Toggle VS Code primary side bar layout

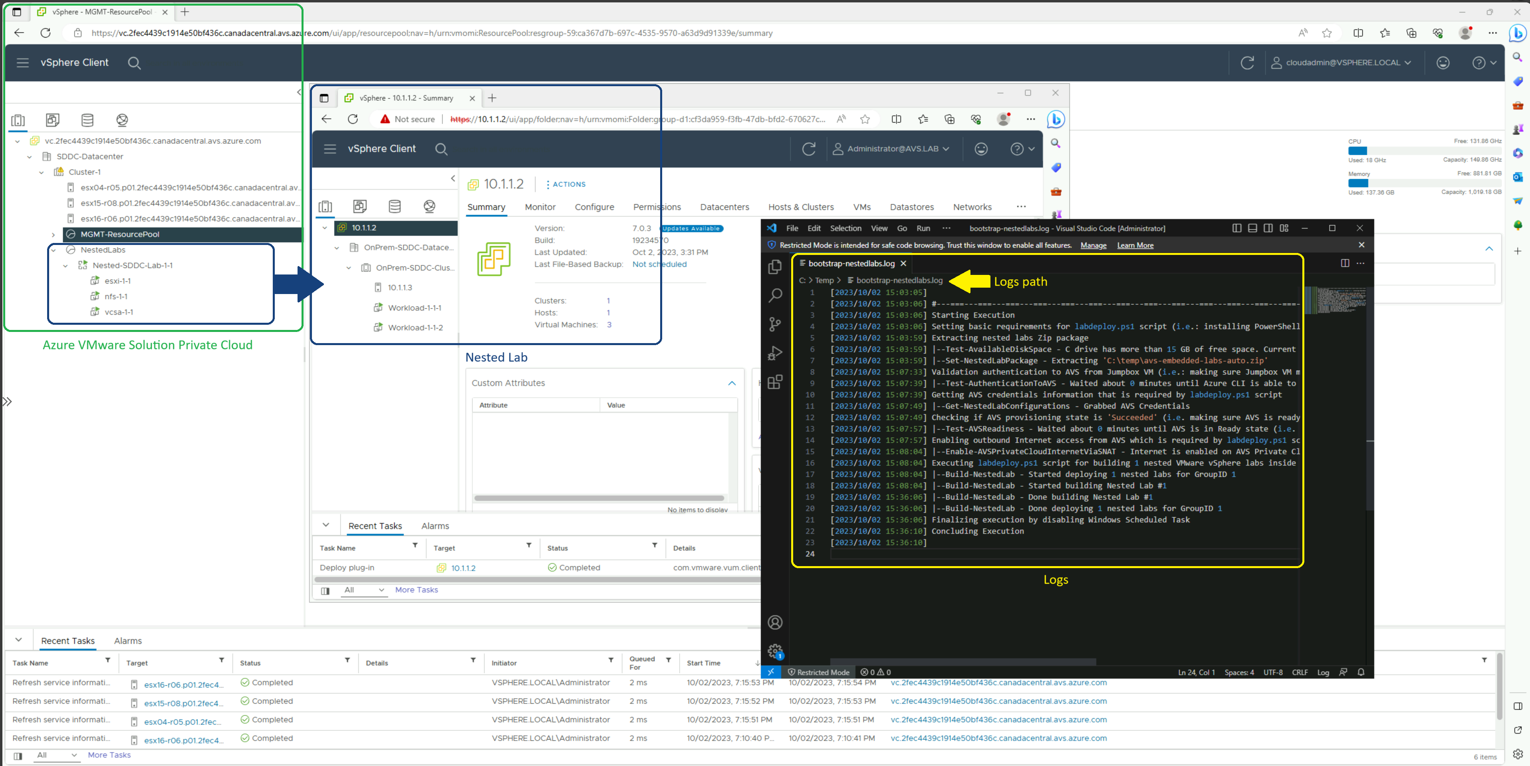(x=1236, y=229)
